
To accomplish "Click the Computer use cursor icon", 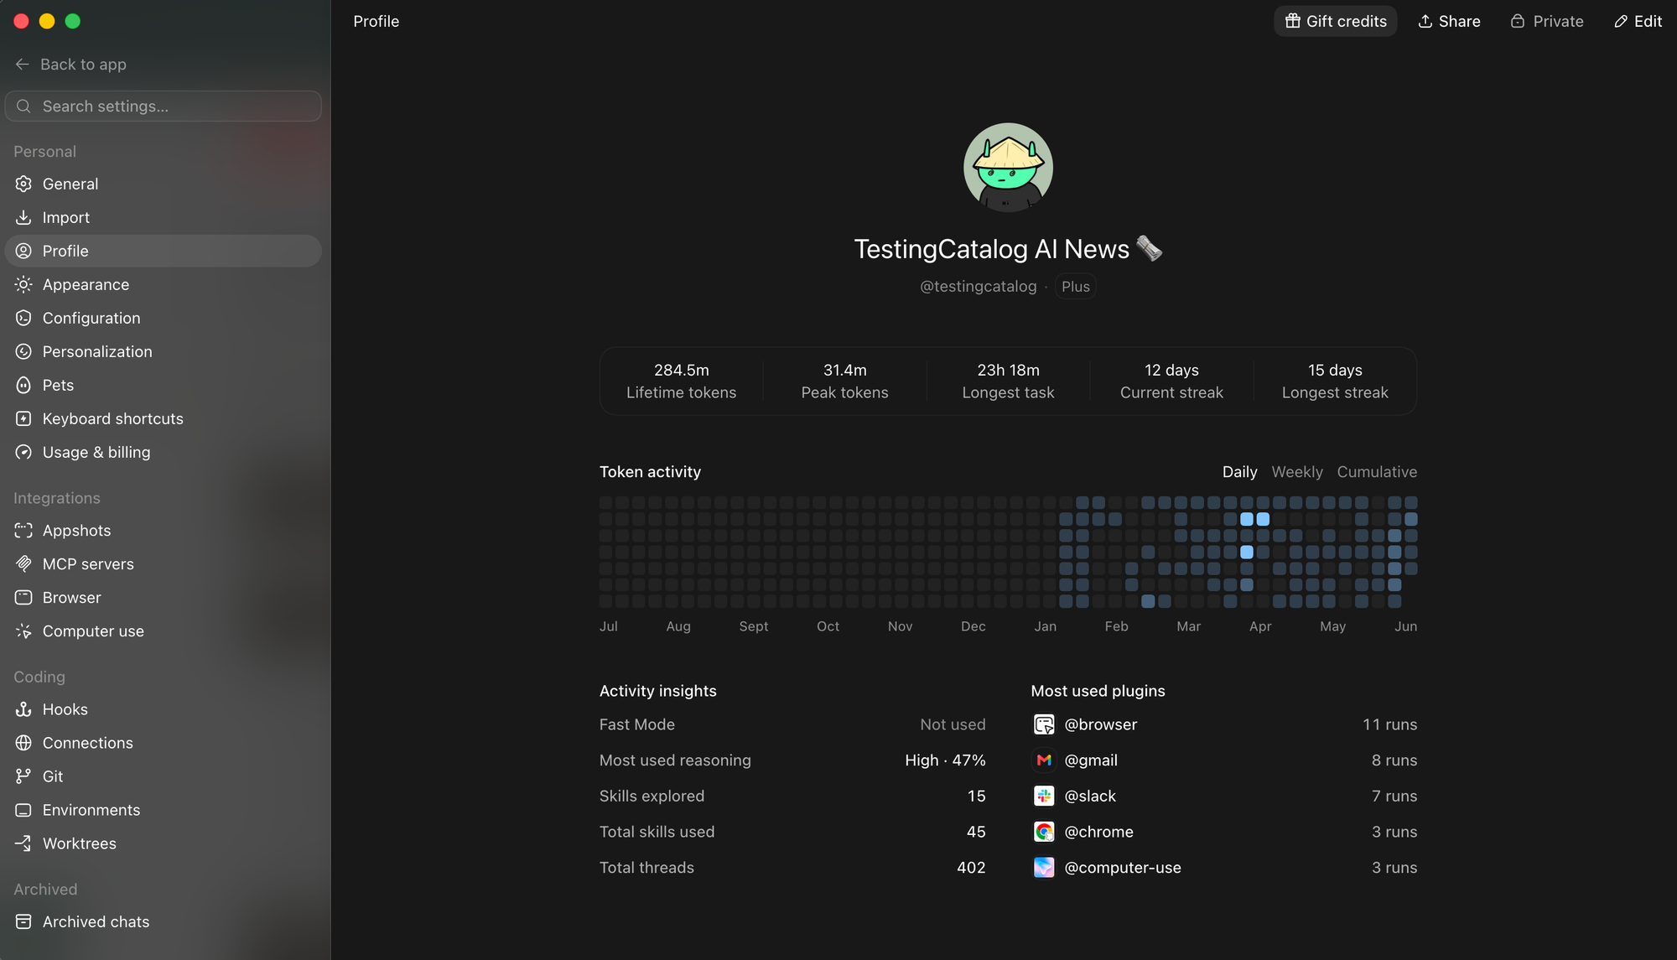I will point(23,631).
